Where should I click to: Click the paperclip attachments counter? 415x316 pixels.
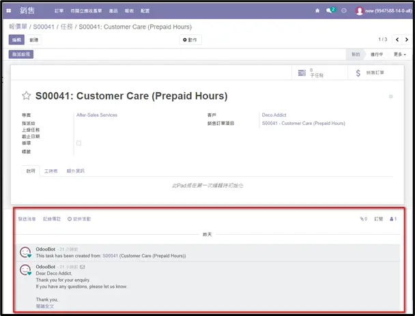(x=363, y=219)
